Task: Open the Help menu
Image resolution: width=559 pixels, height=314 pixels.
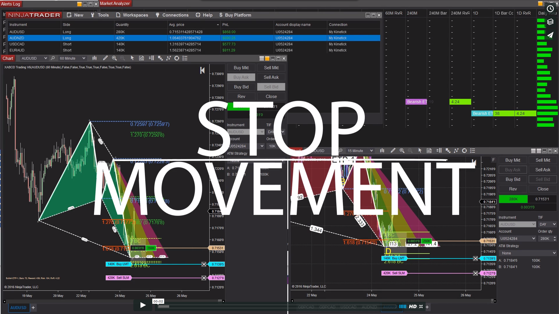Action: point(204,15)
